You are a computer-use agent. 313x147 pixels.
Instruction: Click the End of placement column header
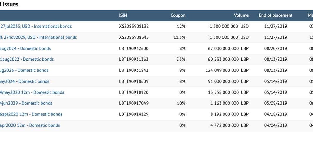point(275,15)
